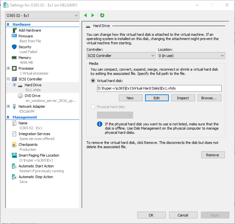Select Memory in the tree
Image resolution: width=235 pixels, height=224 pixels.
25,58
